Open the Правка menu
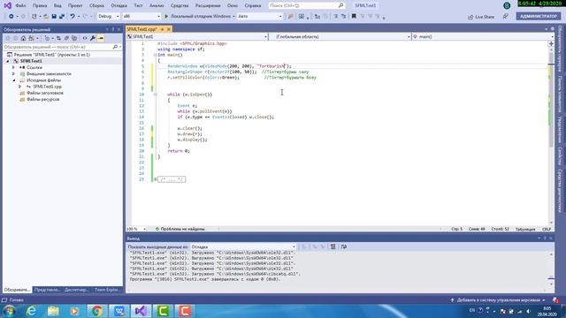The height and width of the screenshot is (318, 566). 40,6
